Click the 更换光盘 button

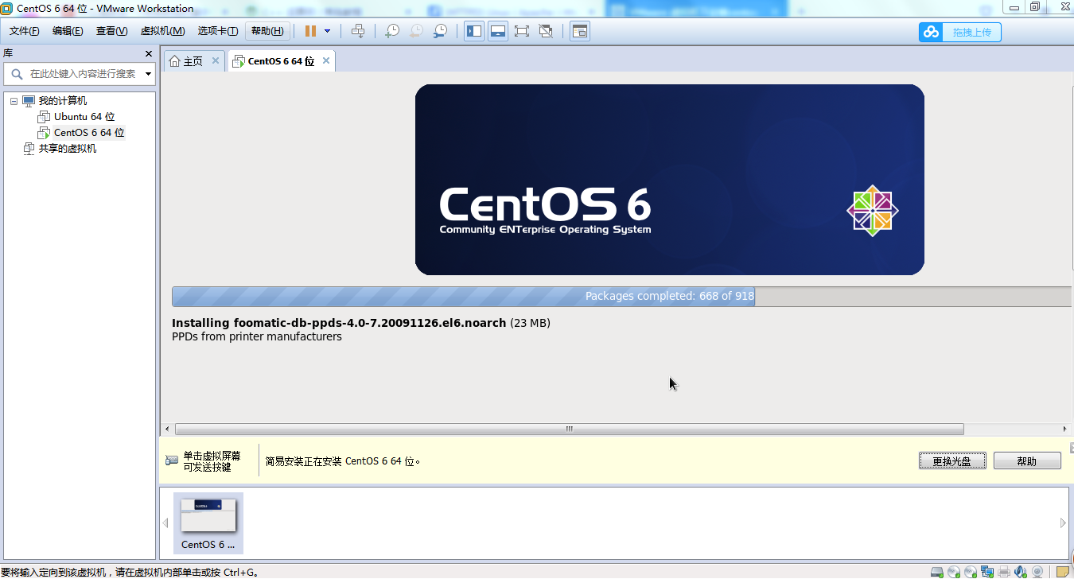[x=952, y=460]
